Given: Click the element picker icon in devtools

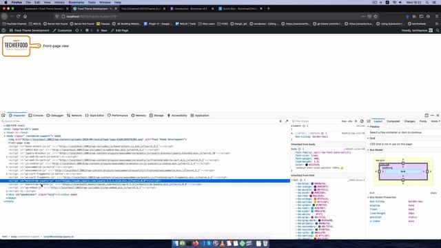Looking at the screenshot, I should 3,116.
